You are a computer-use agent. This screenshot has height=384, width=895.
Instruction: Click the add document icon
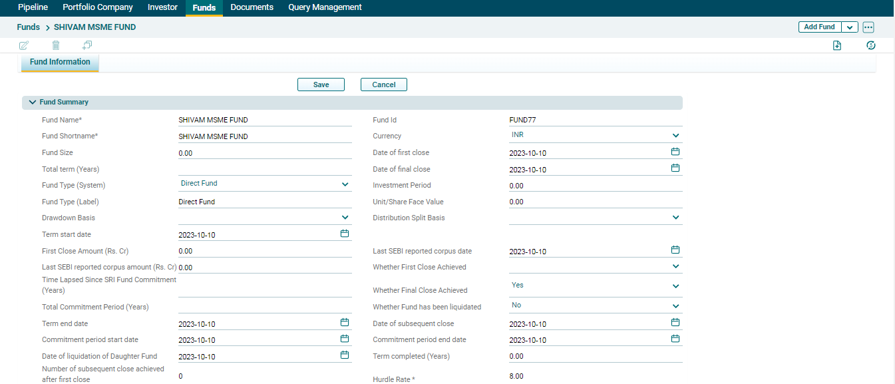837,45
